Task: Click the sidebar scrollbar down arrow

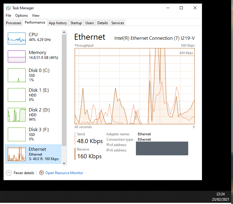Action: click(64, 163)
